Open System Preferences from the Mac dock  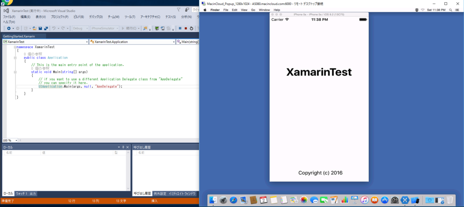[395, 200]
